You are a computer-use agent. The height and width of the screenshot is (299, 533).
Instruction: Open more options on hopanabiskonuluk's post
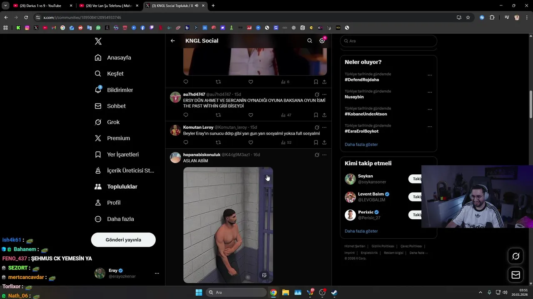(x=324, y=155)
